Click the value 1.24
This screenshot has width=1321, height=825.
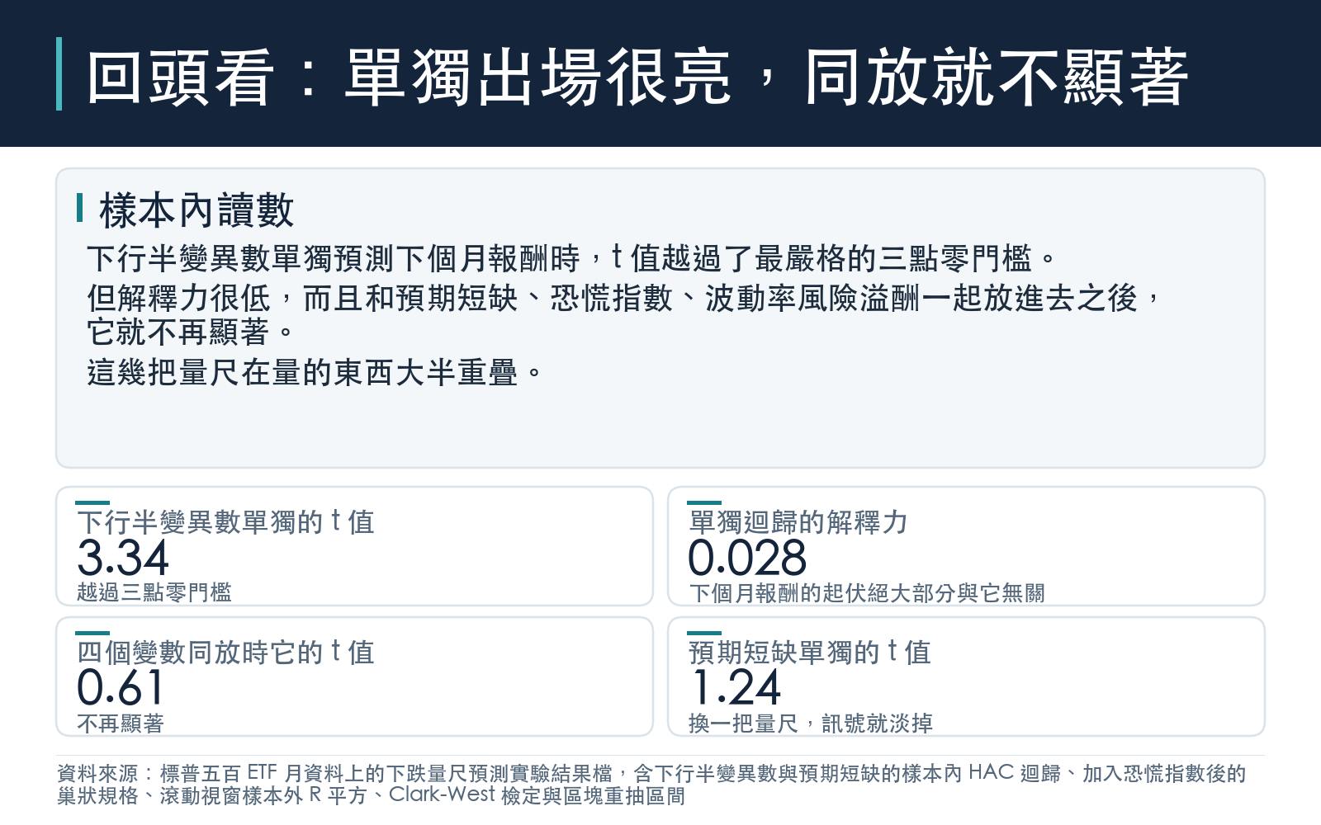tap(735, 688)
